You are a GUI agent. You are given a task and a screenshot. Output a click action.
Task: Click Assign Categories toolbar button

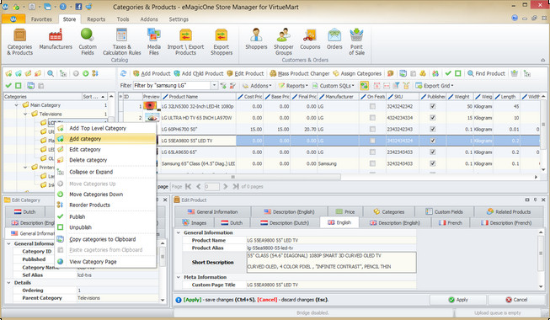(357, 73)
